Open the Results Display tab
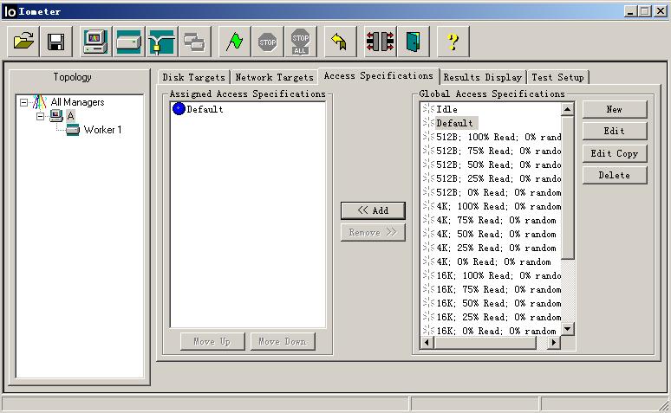The height and width of the screenshot is (413, 671). [x=483, y=77]
